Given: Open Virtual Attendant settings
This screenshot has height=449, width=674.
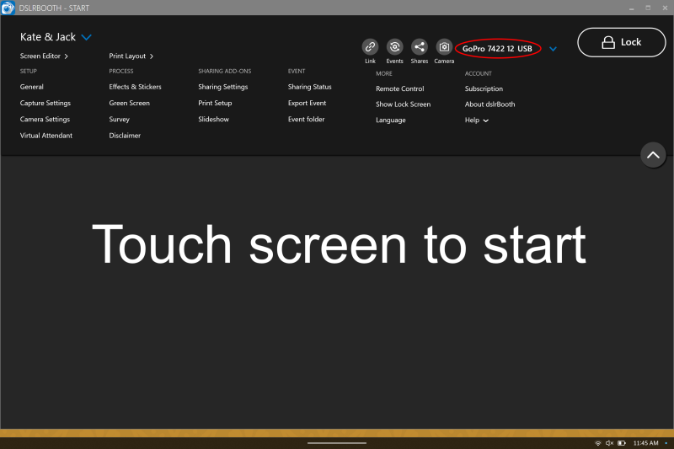Looking at the screenshot, I should [x=46, y=136].
